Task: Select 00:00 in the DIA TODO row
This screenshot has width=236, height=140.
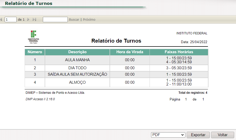Action: point(130,68)
